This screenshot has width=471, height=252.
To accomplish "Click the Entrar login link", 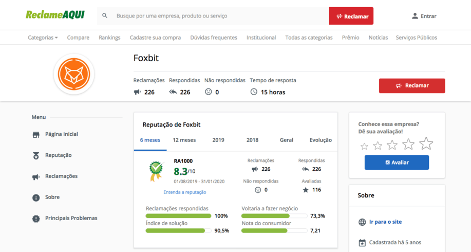I will tap(428, 16).
